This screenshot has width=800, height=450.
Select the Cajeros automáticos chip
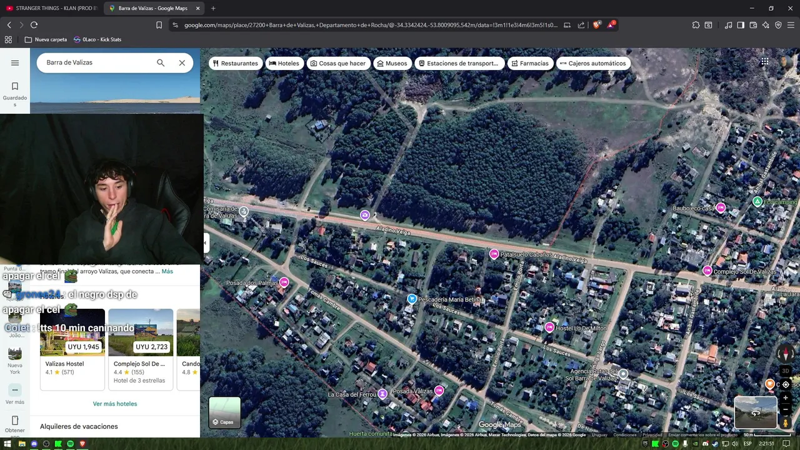(x=593, y=63)
